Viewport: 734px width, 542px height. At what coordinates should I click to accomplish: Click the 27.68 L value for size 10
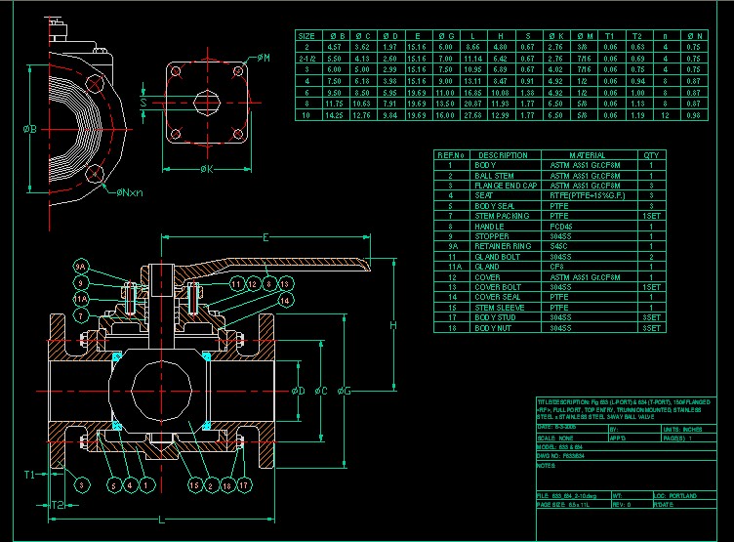pyautogui.click(x=472, y=115)
